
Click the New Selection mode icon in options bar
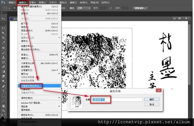tap(14, 8)
